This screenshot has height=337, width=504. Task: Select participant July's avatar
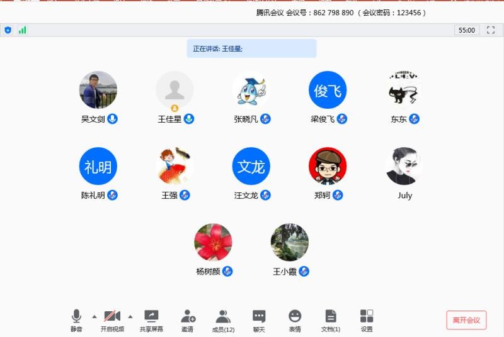(404, 167)
